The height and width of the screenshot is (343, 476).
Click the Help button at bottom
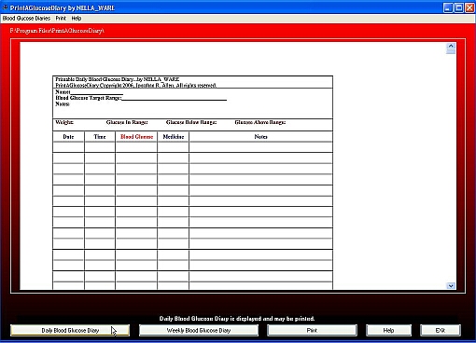388,330
